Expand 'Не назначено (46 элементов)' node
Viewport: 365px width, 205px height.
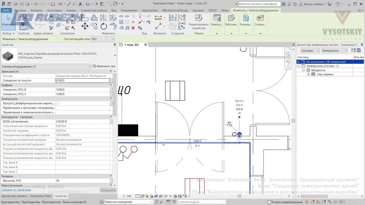point(299,62)
